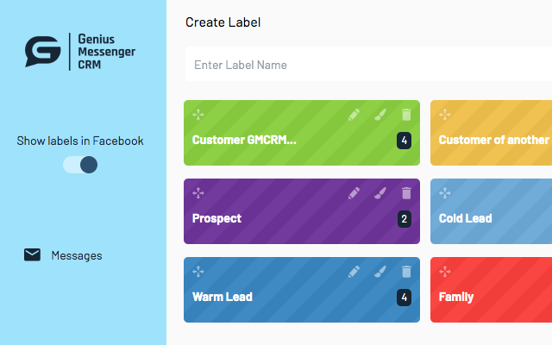
Task: Select the count badge on Prospect label
Action: click(x=405, y=218)
